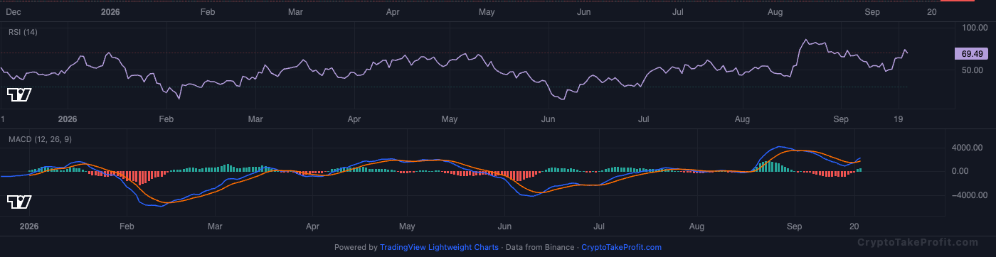Select the RSI (14) indicator label
Viewport: 996px width, 257px height.
(x=23, y=32)
